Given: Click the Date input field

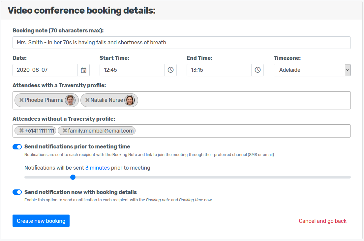Looking at the screenshot, I should point(45,70).
